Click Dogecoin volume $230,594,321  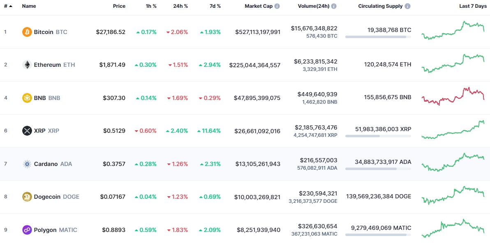(318, 193)
